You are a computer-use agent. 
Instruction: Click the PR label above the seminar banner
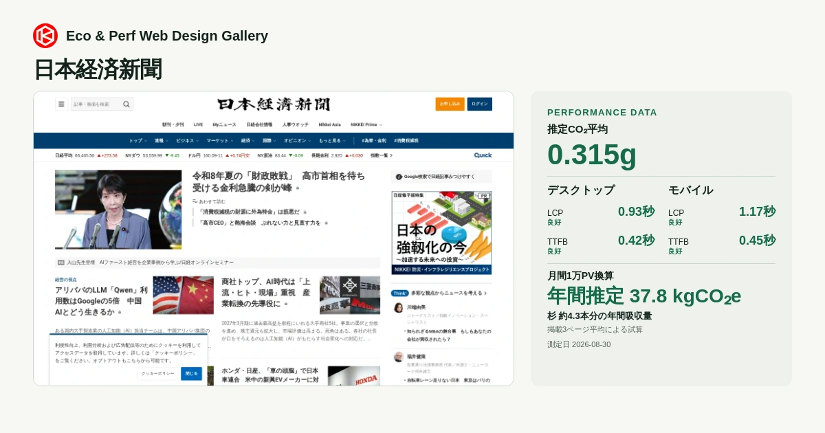61,263
